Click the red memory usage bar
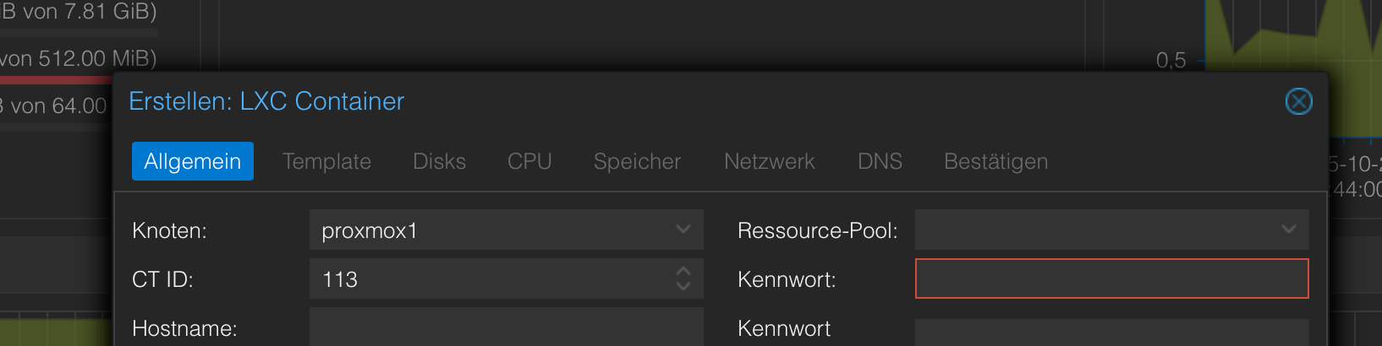 point(55,80)
